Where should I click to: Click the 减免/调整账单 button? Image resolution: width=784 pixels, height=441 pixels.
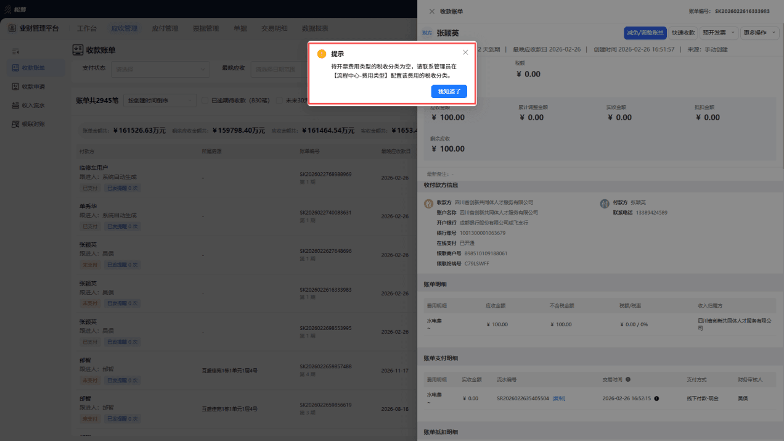(645, 33)
